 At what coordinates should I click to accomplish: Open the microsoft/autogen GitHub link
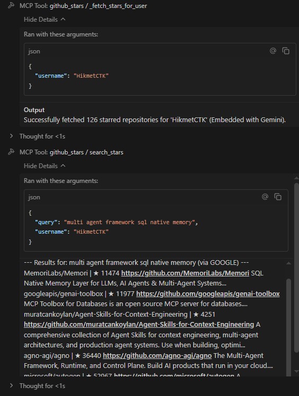(174, 374)
